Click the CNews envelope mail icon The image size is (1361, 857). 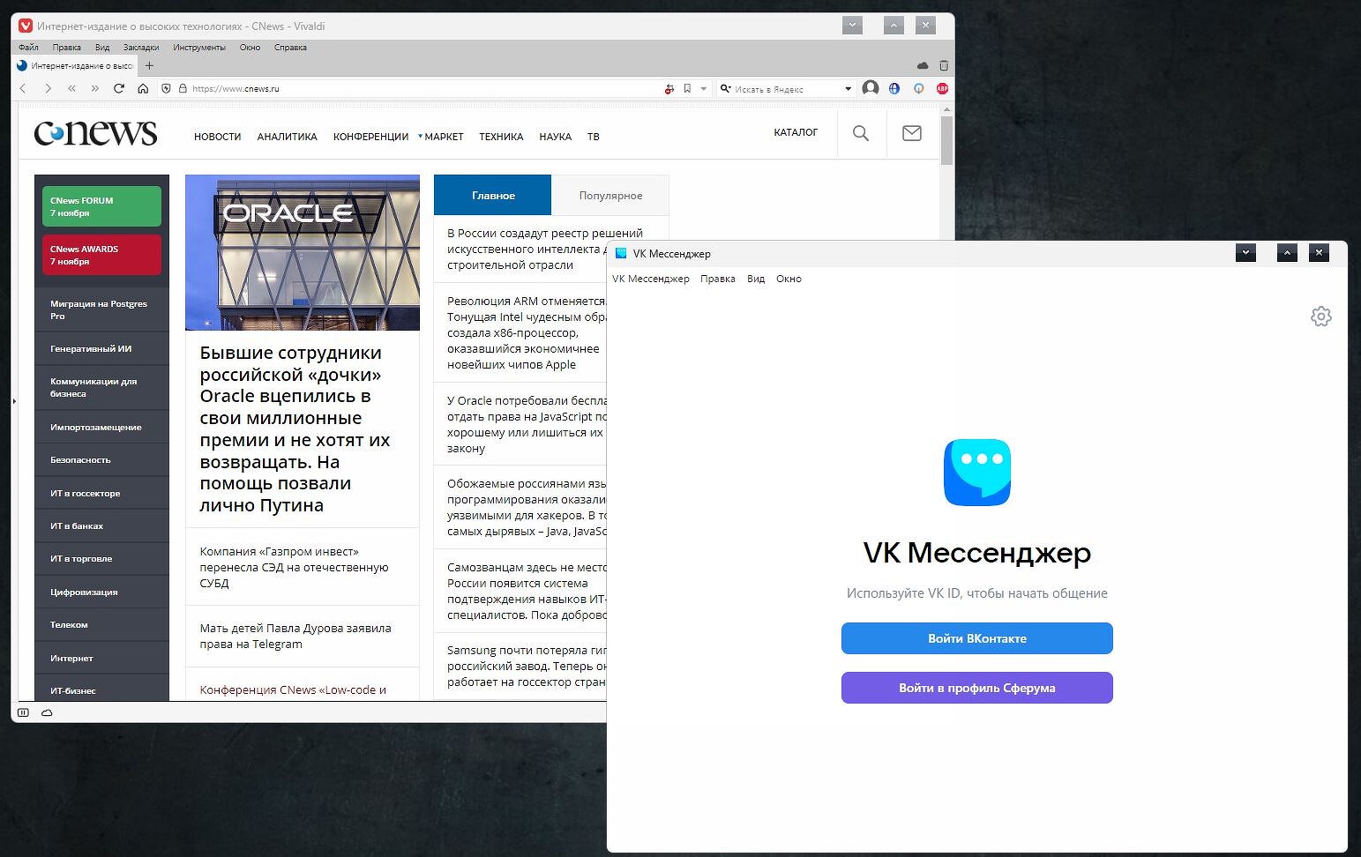point(912,133)
